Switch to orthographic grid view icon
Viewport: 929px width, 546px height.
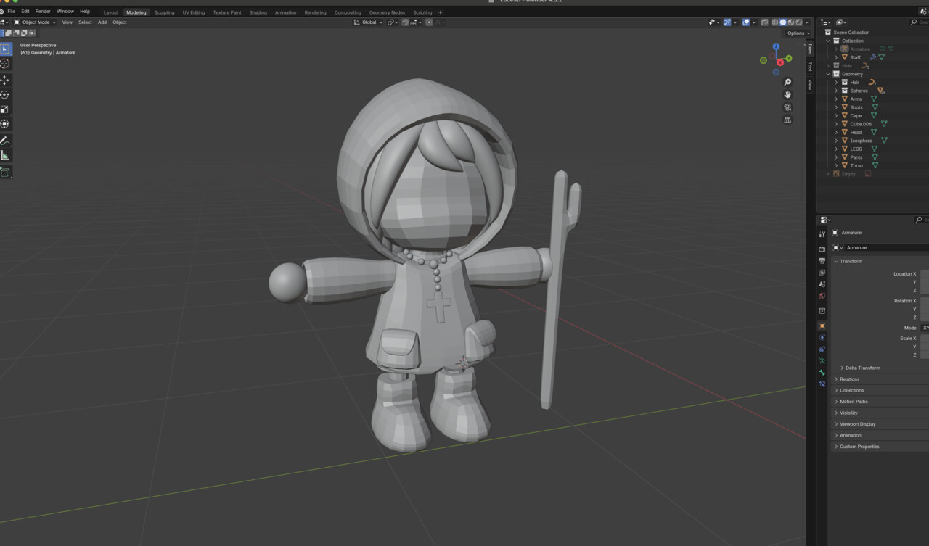click(x=787, y=120)
